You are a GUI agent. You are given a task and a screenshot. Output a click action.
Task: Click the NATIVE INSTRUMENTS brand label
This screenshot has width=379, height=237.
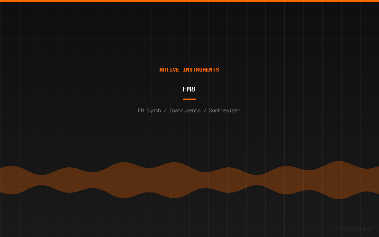point(189,70)
